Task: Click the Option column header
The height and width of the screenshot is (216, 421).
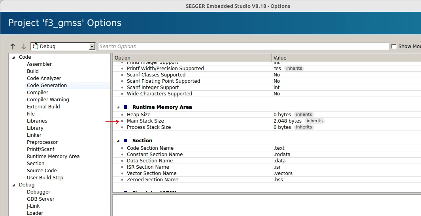Action: click(192, 58)
